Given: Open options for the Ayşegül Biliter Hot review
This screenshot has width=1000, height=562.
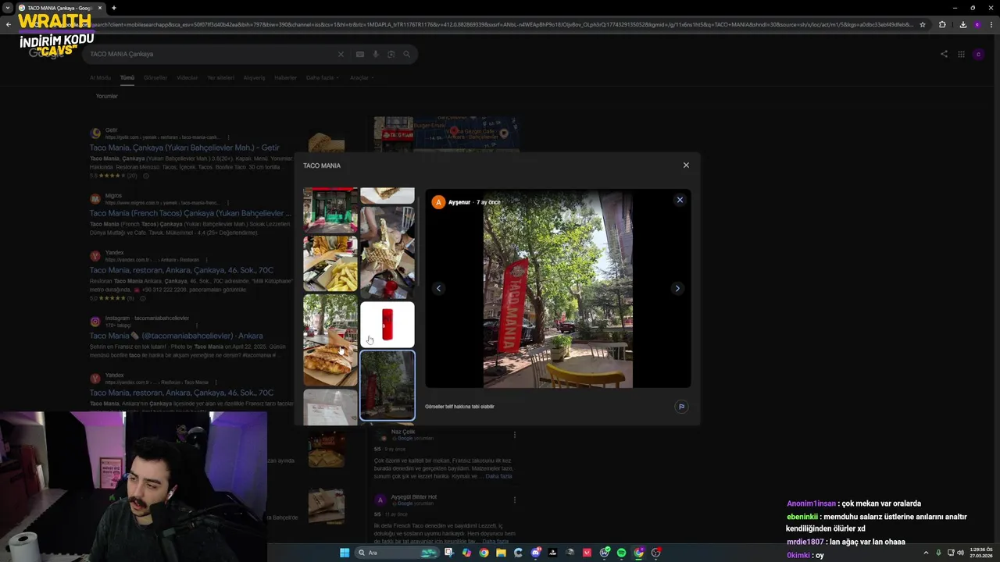Looking at the screenshot, I should click(x=514, y=500).
